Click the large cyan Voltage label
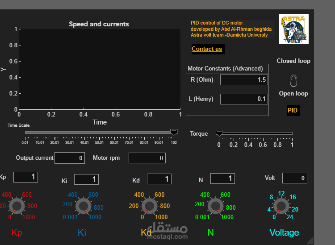Viewport: 335px width, 245px height. pos(284,233)
